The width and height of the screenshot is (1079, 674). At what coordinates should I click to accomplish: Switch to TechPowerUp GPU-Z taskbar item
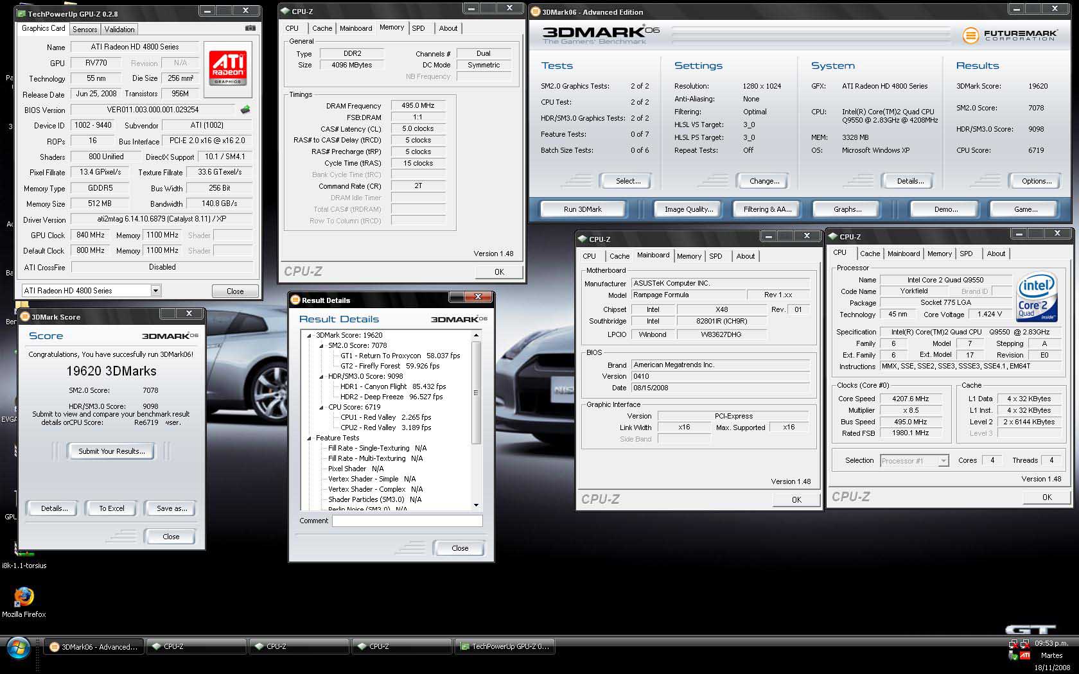(x=505, y=646)
